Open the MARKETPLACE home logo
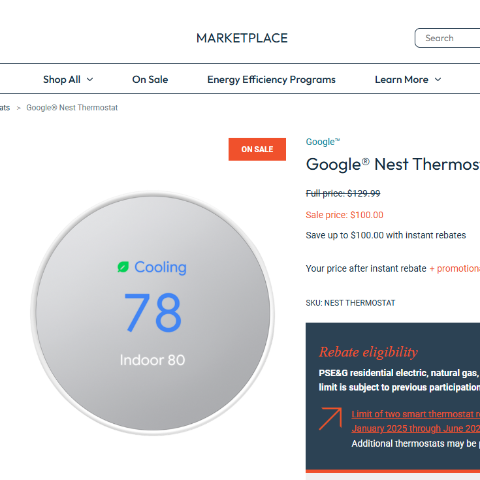480x480 pixels. [242, 39]
